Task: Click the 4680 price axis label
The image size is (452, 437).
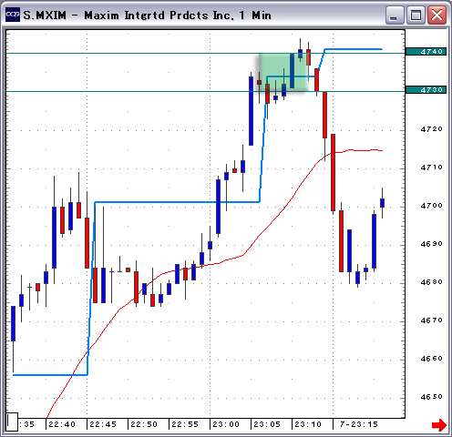Action: pos(431,282)
